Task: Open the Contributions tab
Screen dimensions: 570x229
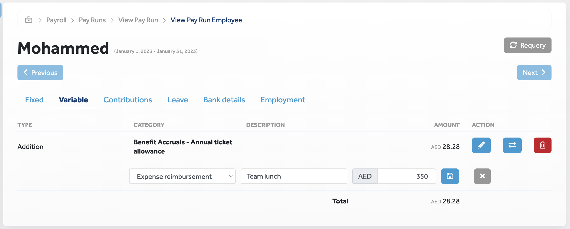Action: coord(128,100)
